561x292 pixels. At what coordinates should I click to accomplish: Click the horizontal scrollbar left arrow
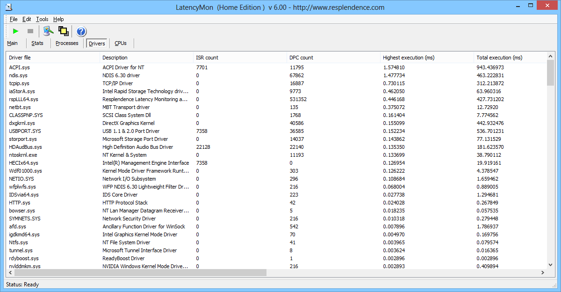(x=10, y=272)
